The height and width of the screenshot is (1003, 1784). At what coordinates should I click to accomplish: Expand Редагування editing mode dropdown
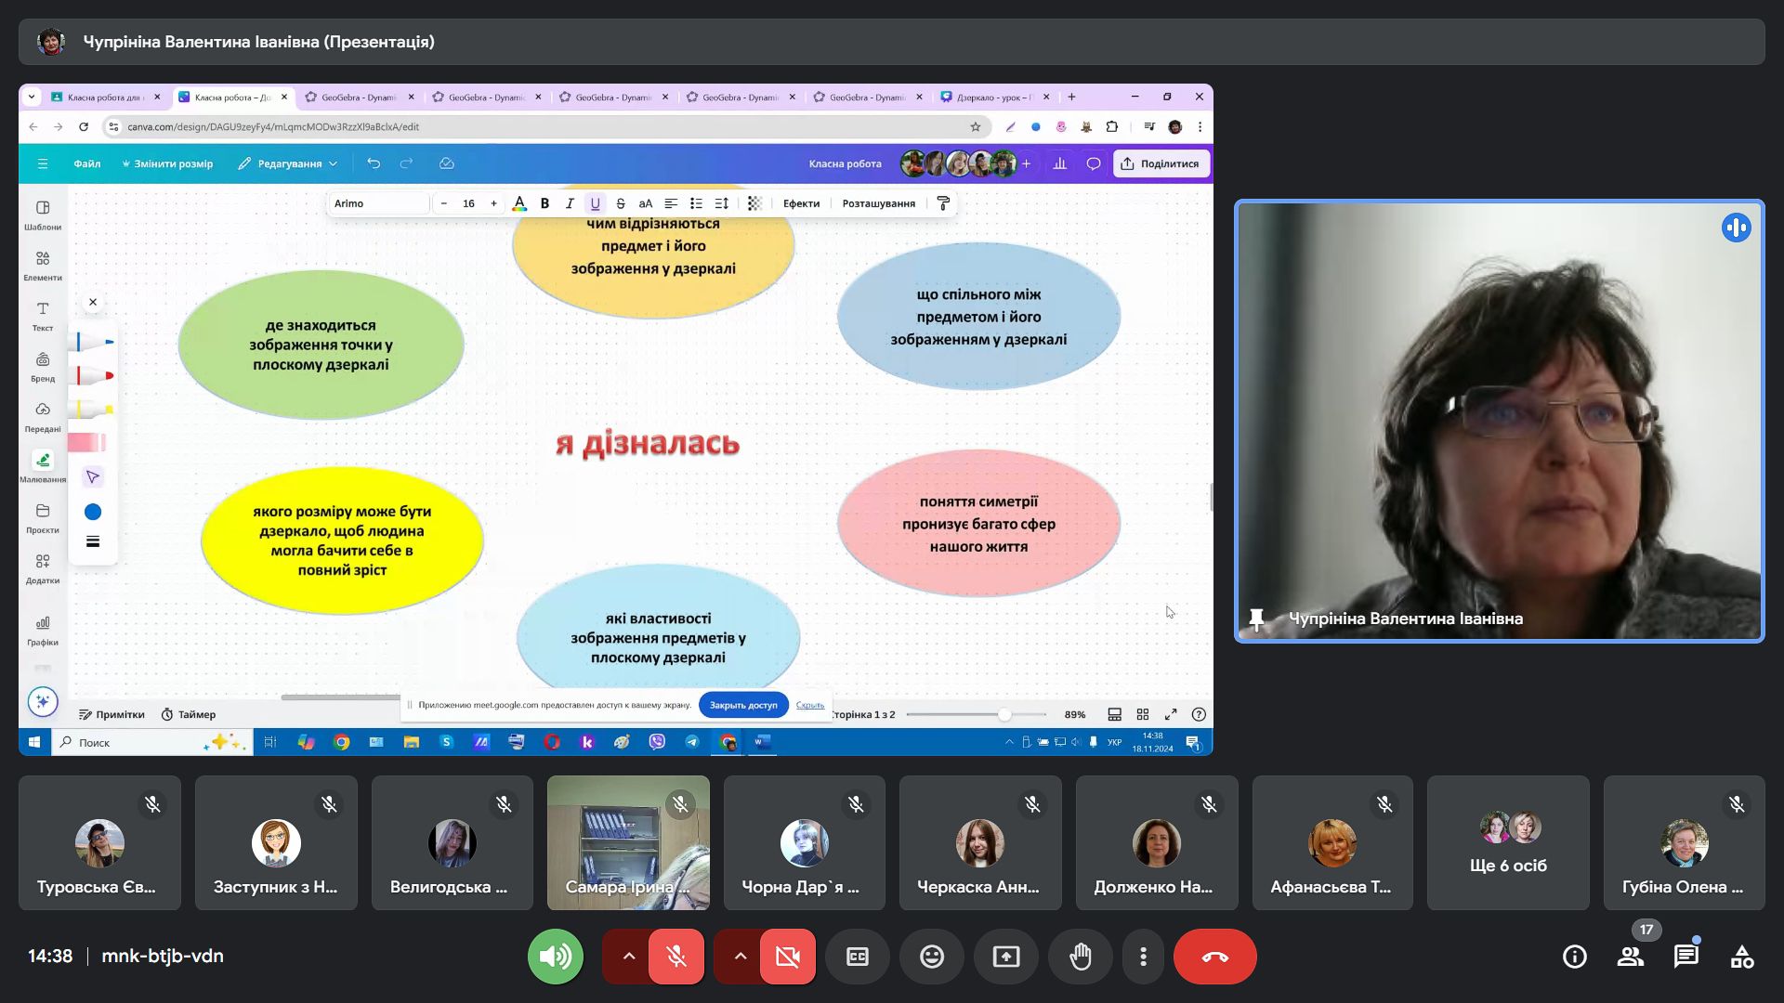pos(288,163)
